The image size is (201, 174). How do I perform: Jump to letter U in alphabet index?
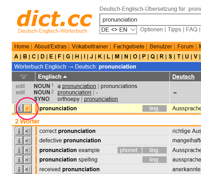pos(187,57)
